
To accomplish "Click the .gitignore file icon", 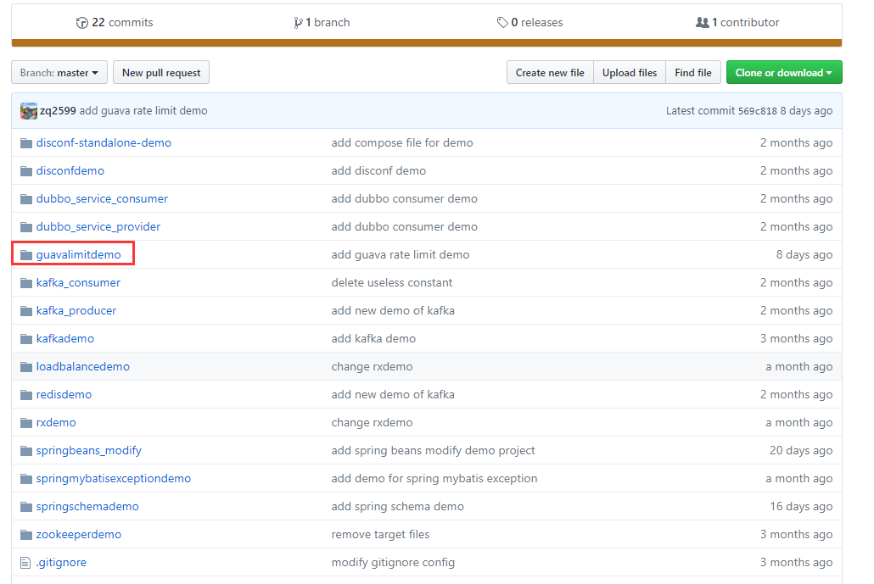I will pyautogui.click(x=26, y=563).
